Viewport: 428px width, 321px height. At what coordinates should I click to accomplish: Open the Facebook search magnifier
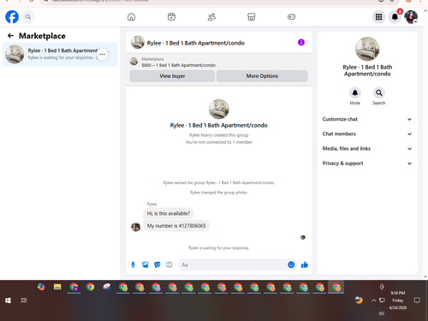[x=28, y=17]
